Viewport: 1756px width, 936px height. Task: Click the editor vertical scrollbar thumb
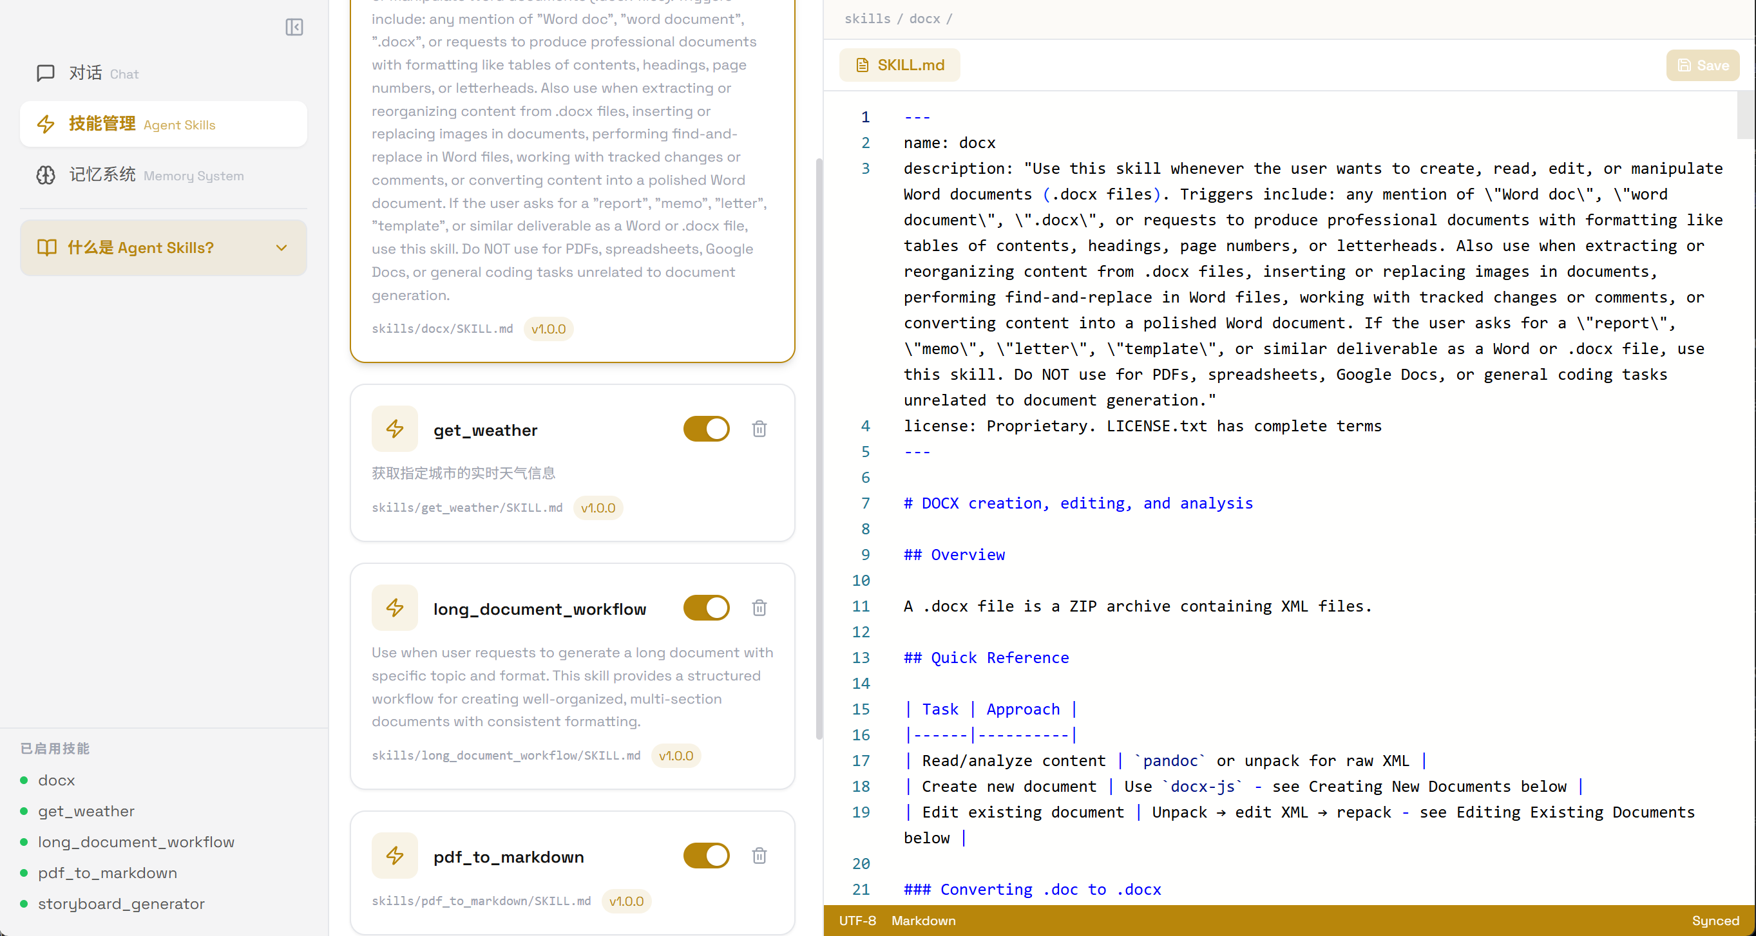point(1746,115)
